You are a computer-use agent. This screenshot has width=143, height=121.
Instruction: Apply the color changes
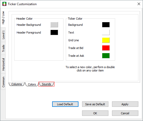pyautogui.click(x=125, y=104)
